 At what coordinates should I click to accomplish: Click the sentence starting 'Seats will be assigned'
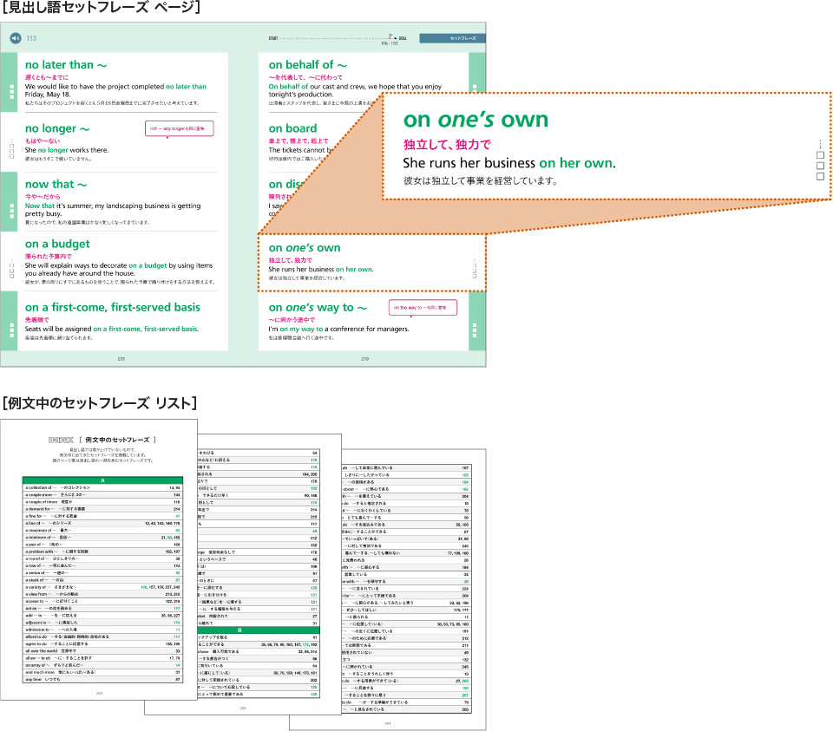pyautogui.click(x=112, y=330)
